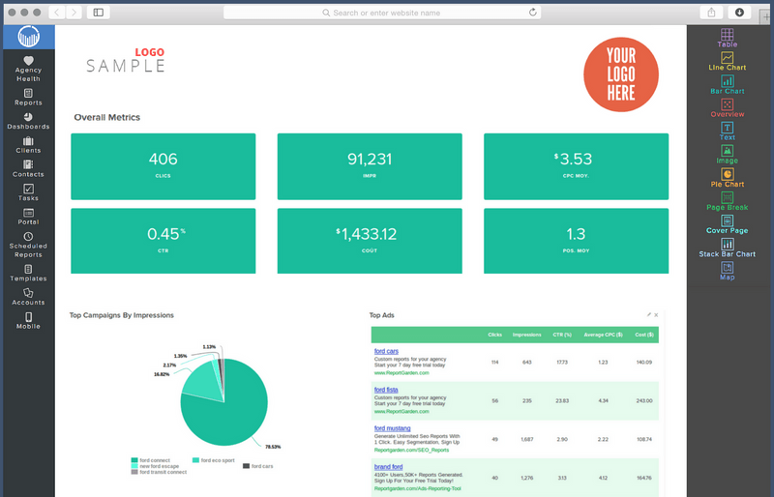This screenshot has width=774, height=497.
Task: Show Safari downloads
Action: 739,13
